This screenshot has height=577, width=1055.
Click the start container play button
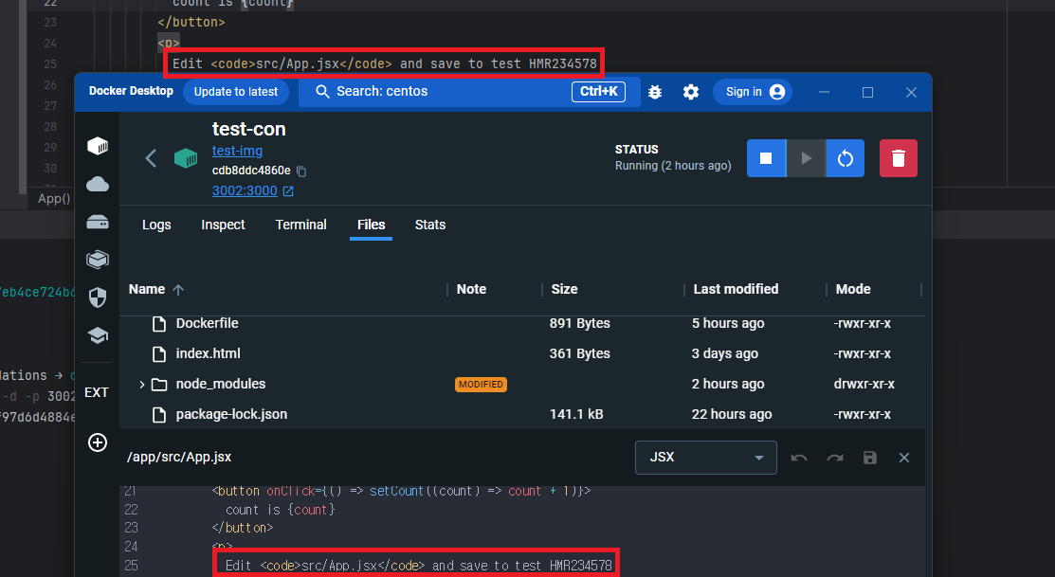click(x=806, y=158)
